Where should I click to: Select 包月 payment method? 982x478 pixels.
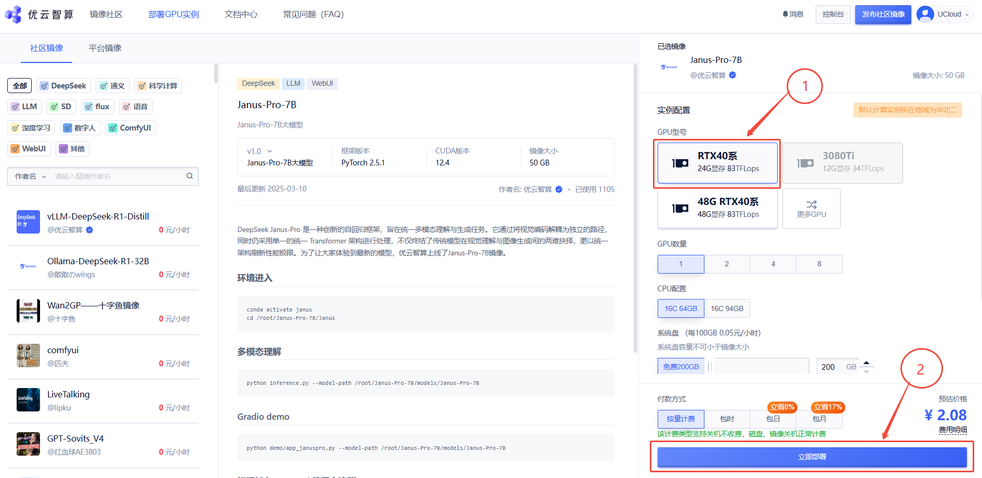click(x=819, y=419)
